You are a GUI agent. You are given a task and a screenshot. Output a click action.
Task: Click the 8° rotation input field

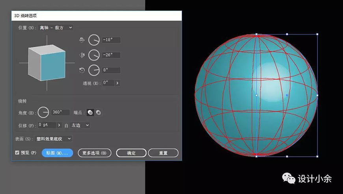click(111, 70)
